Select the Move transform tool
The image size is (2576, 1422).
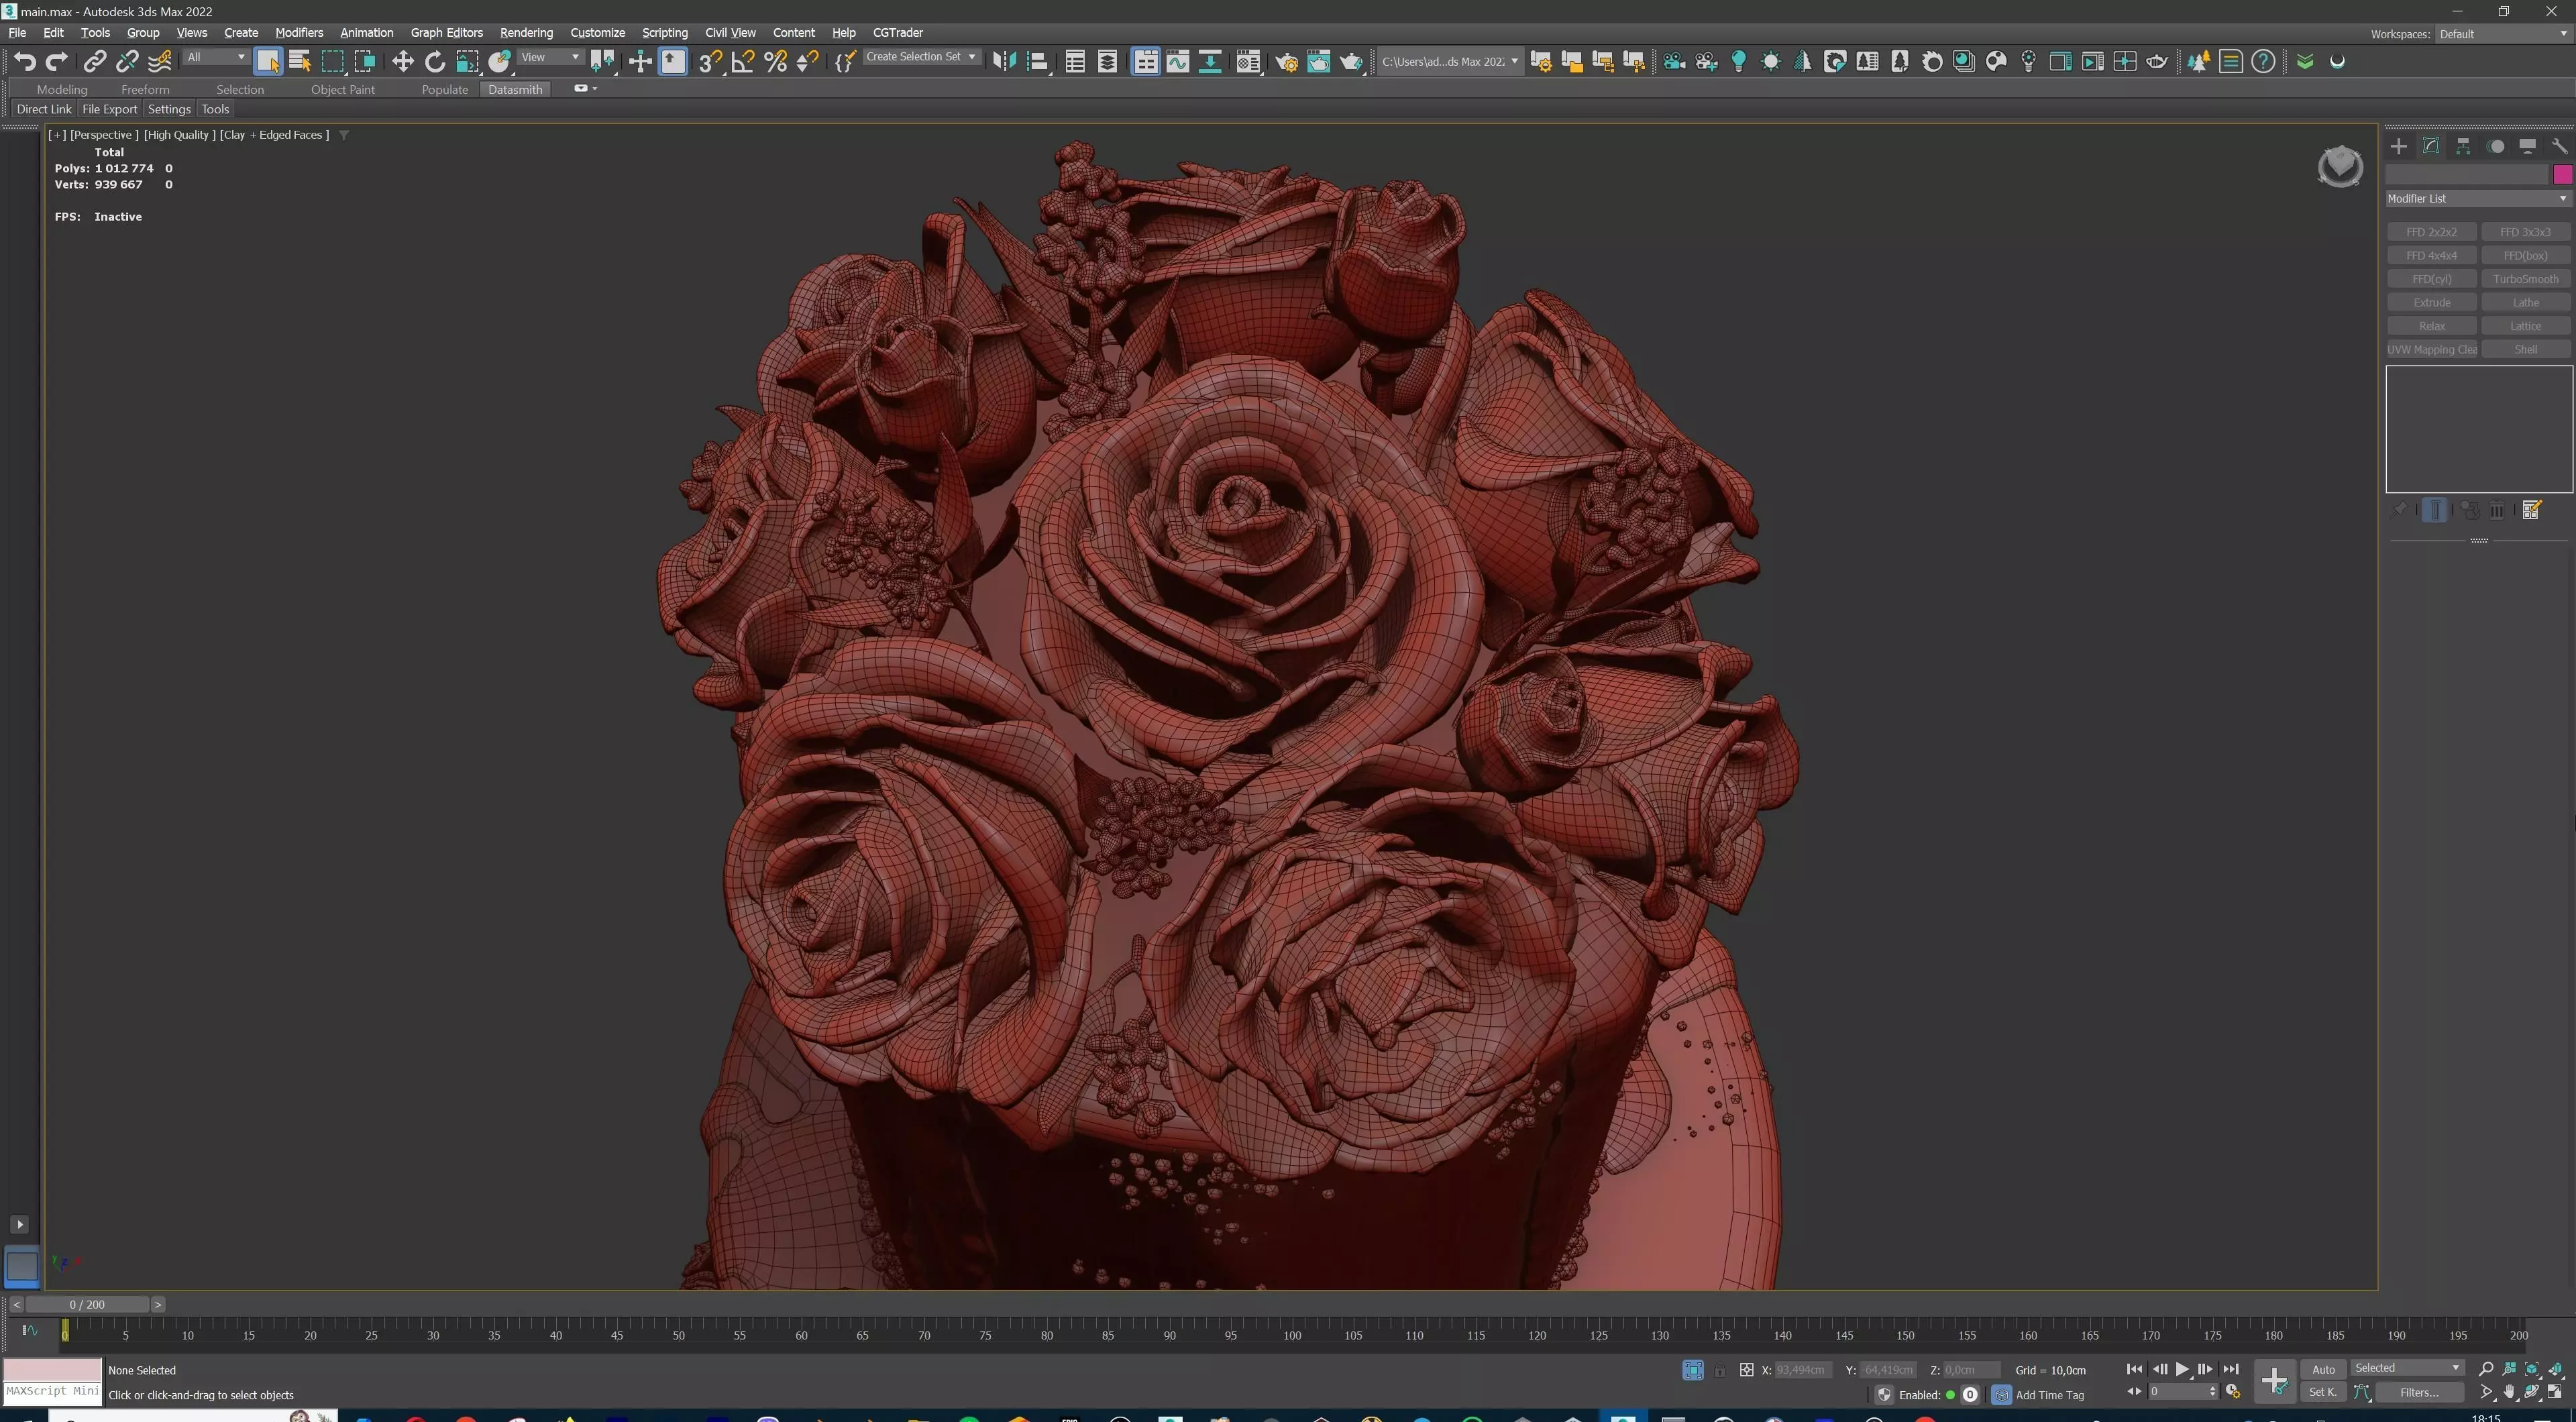(x=402, y=62)
